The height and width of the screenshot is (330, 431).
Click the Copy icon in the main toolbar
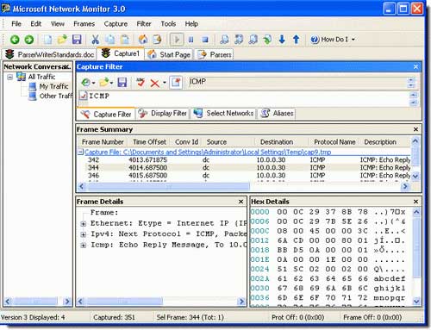click(109, 40)
